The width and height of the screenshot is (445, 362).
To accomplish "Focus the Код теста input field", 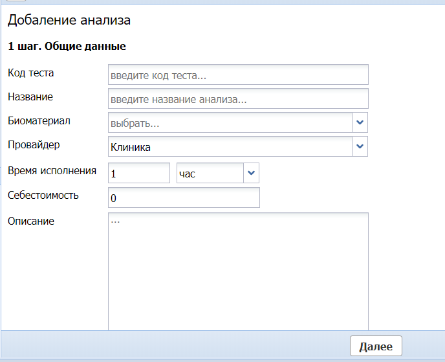I will (238, 75).
